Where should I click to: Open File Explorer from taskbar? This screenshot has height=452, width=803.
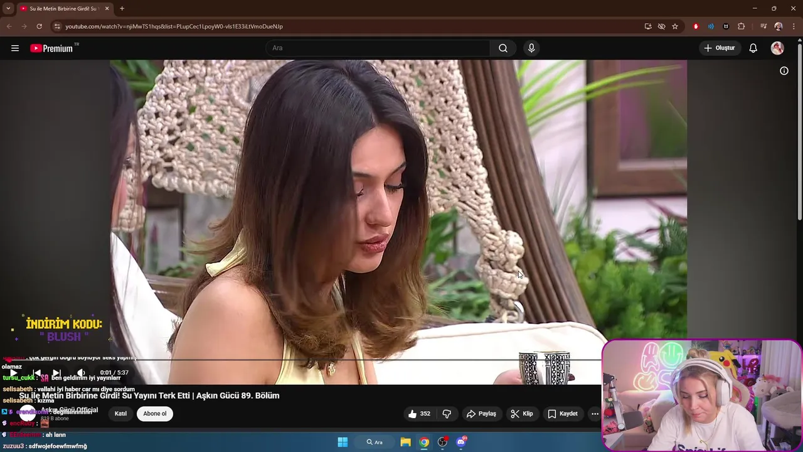(x=405, y=442)
